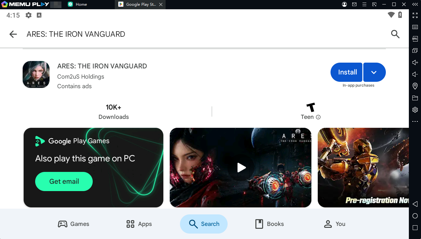Viewport: 421px width, 239px height.
Task: Open the multi-instance manager icon
Action: click(x=415, y=50)
